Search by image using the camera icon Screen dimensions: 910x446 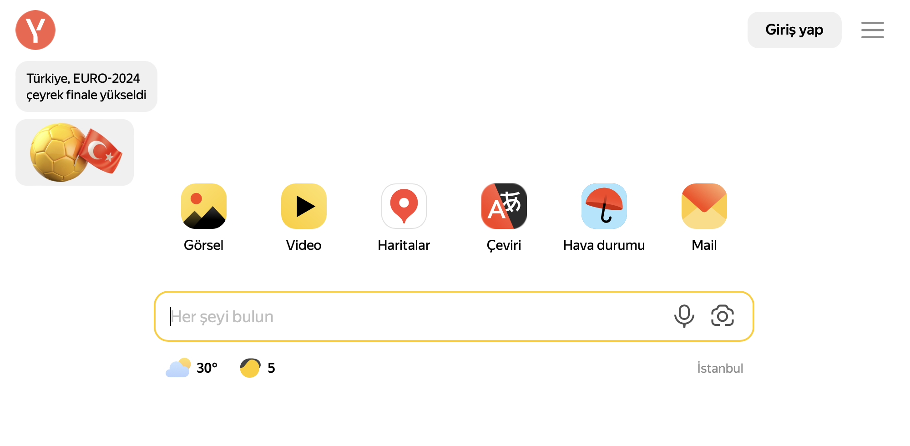click(x=723, y=316)
